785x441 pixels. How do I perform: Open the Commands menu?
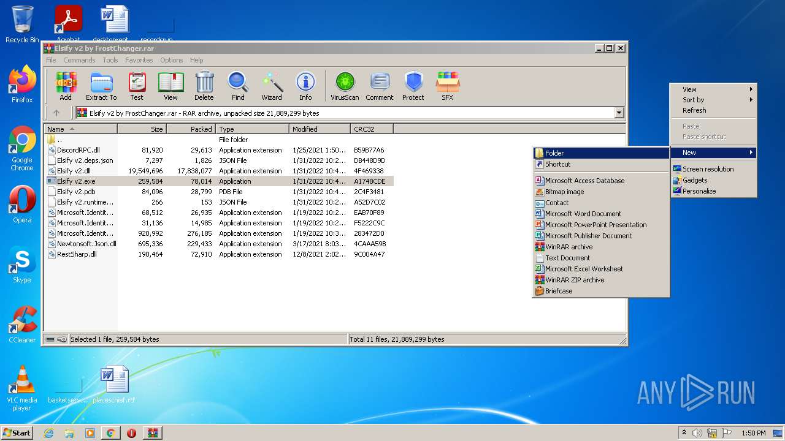pyautogui.click(x=79, y=60)
